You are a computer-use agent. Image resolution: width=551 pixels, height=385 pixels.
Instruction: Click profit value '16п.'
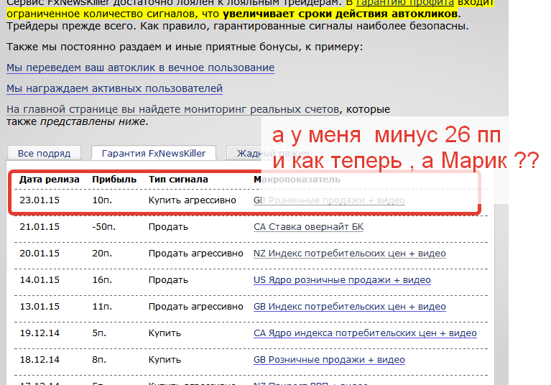point(102,280)
